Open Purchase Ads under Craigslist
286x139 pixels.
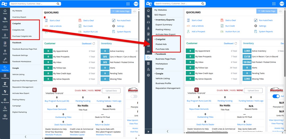point(162,49)
